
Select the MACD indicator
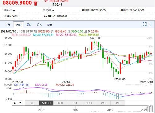pos(46,103)
